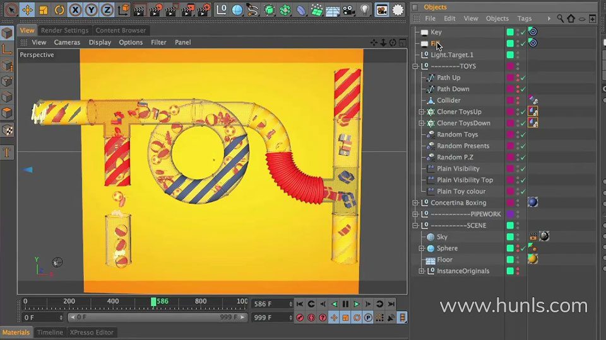Click search magnifier in Object Manager
The height and width of the screenshot is (340, 606).
coord(560,18)
